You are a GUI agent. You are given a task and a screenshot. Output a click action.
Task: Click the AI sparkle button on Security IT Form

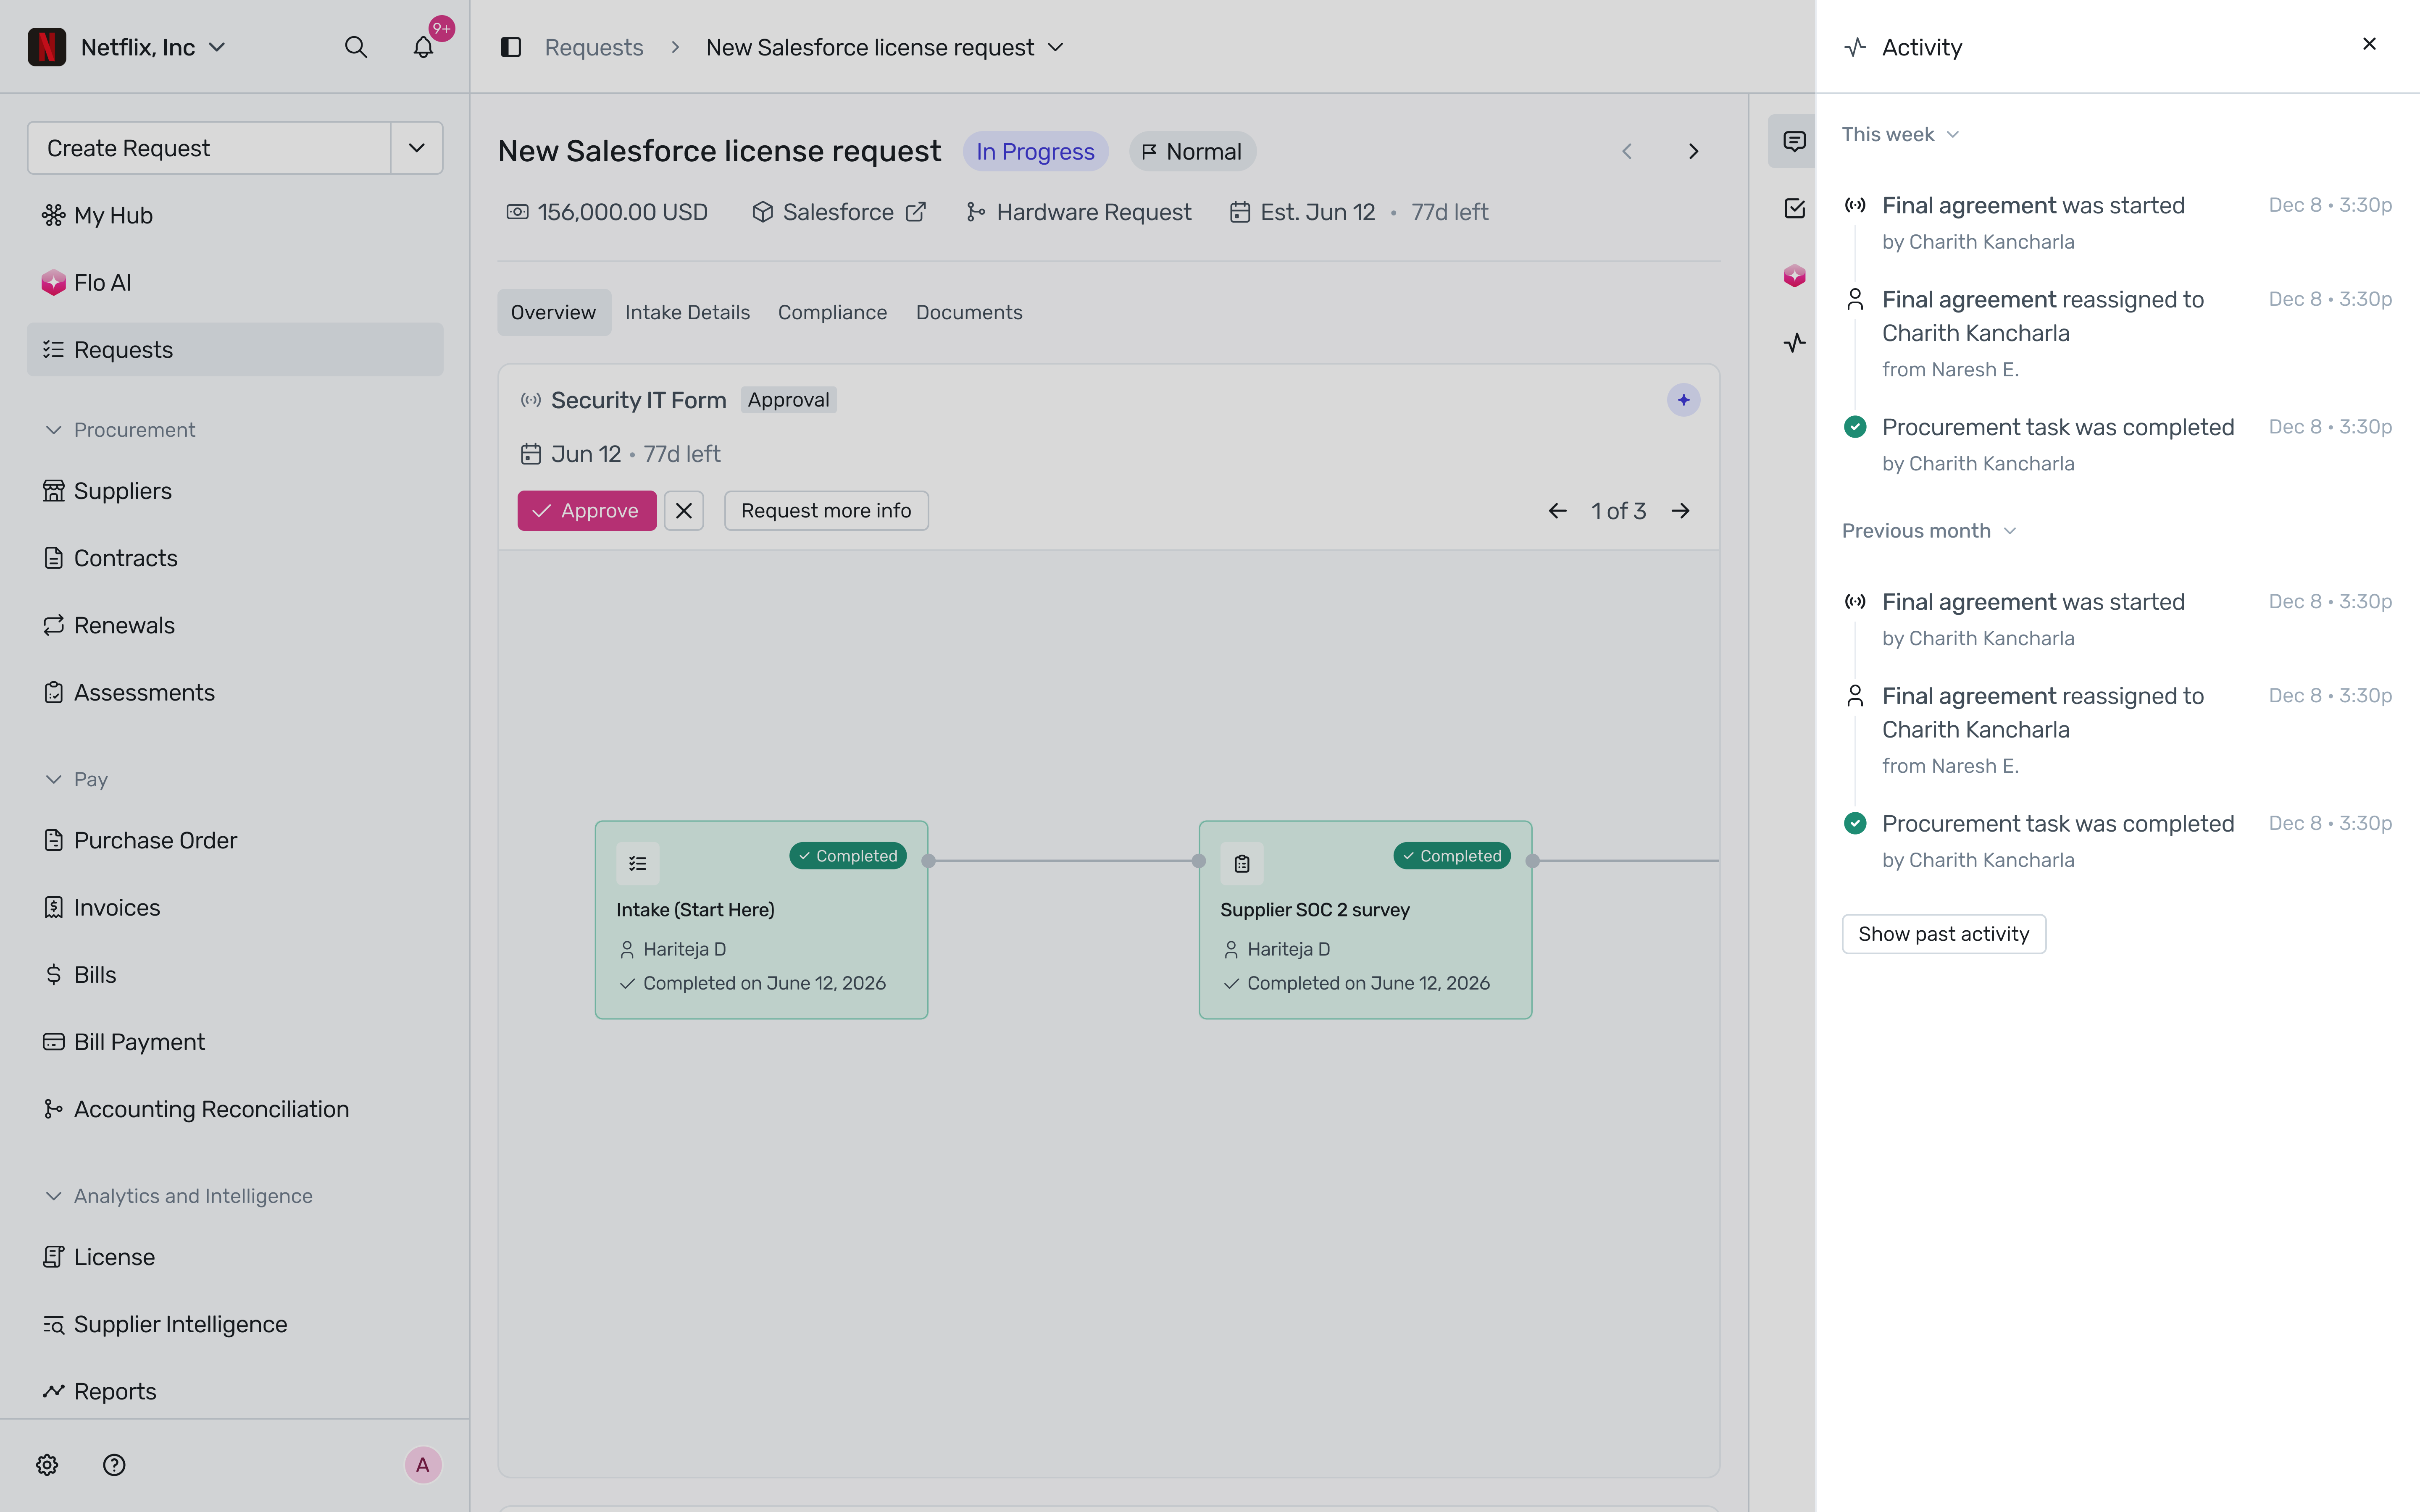(x=1683, y=400)
